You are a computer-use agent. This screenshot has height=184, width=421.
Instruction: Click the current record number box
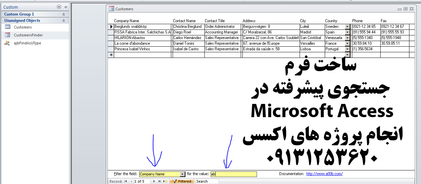142,181
